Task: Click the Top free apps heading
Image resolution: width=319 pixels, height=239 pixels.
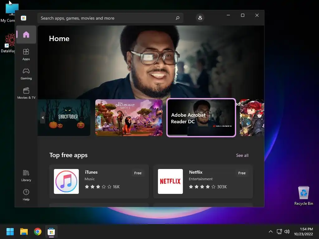Action: tap(68, 155)
